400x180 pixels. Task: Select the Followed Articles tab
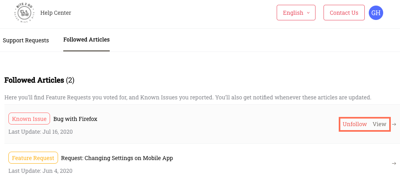pyautogui.click(x=86, y=40)
